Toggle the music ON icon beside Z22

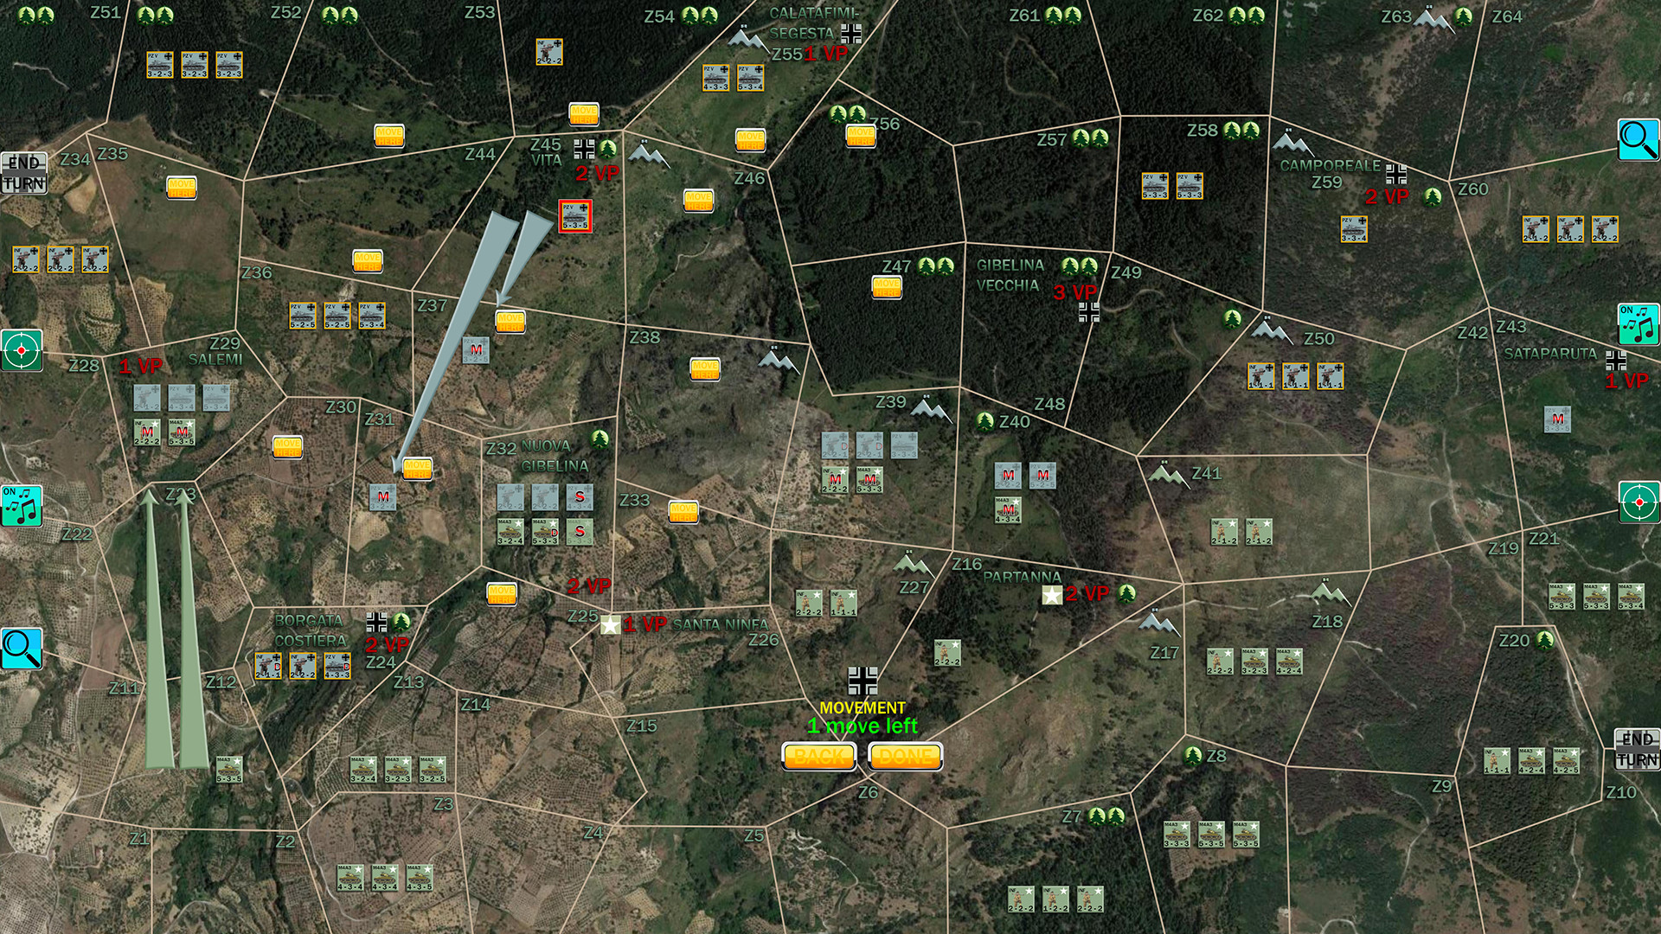coord(21,506)
